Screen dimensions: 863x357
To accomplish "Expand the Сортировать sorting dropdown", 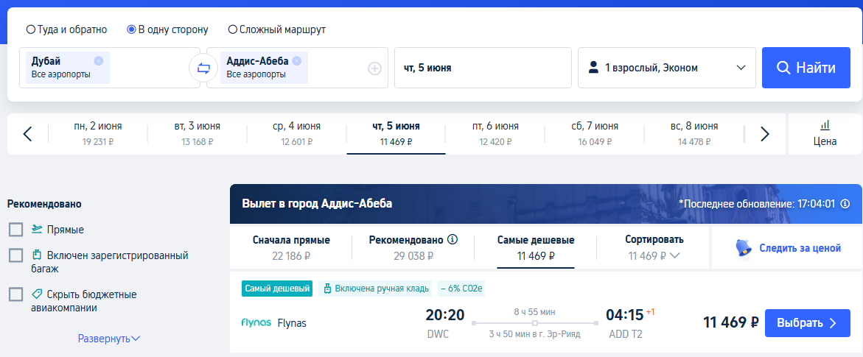I will 654,247.
